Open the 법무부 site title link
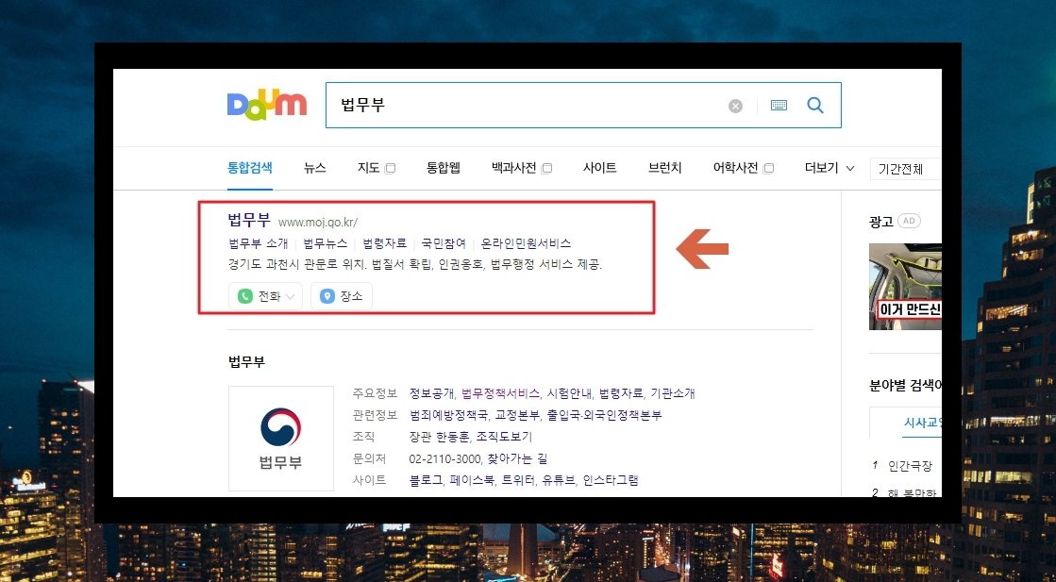 [249, 220]
